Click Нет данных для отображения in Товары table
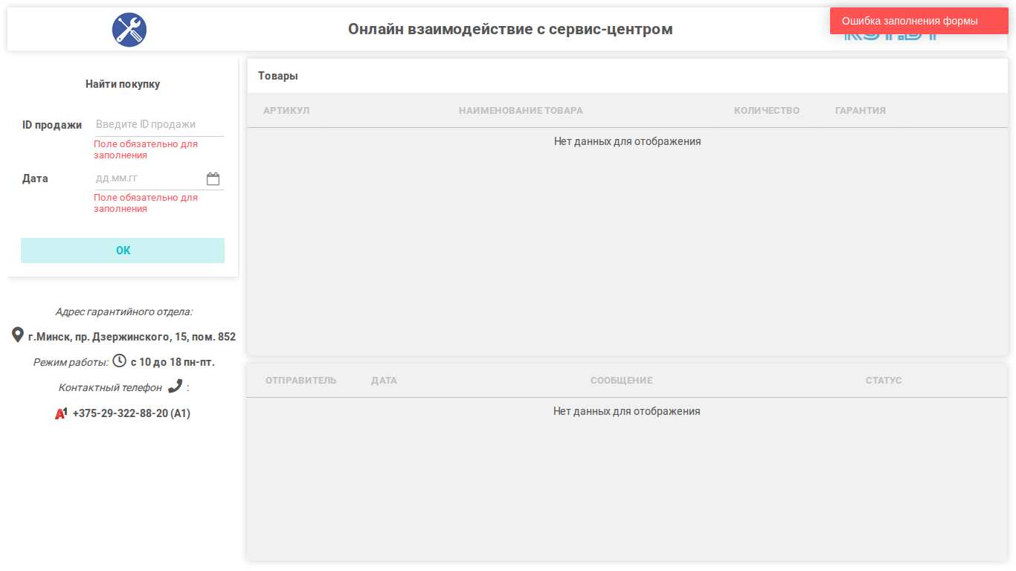 coord(628,141)
